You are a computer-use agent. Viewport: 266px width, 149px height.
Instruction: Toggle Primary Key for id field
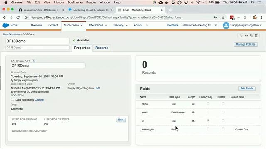pos(208,120)
